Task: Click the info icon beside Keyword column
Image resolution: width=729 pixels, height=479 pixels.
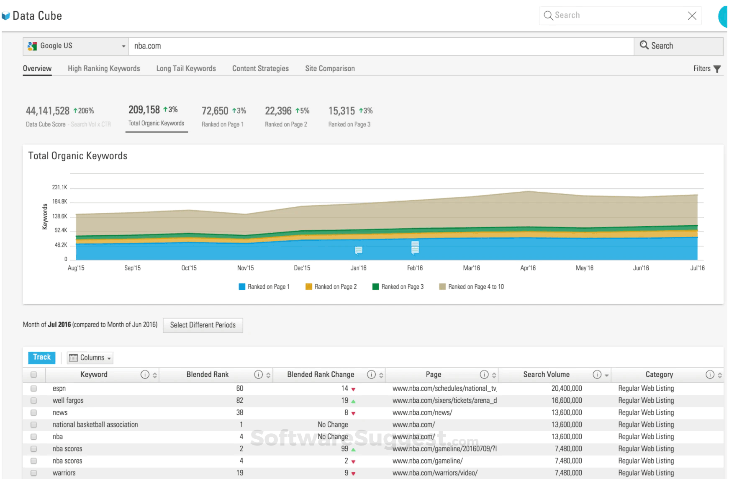Action: 145,375
